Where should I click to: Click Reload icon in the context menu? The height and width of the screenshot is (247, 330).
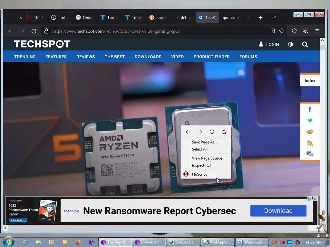point(212,132)
